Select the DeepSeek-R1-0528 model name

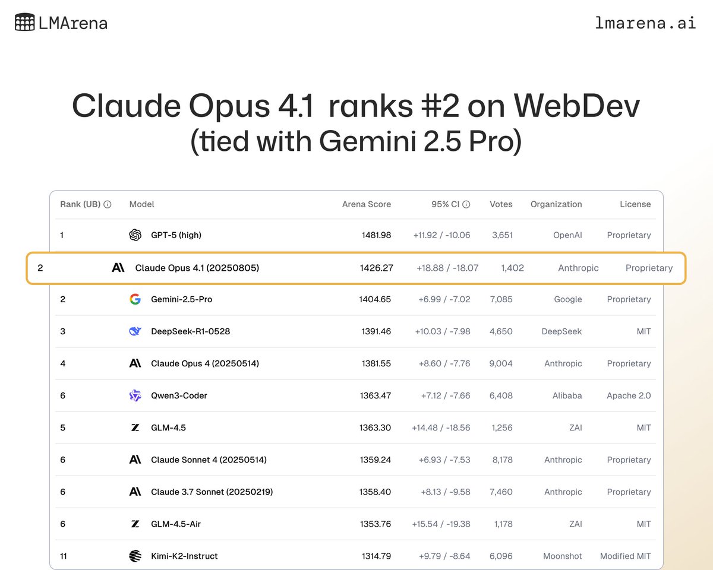pyautogui.click(x=190, y=331)
